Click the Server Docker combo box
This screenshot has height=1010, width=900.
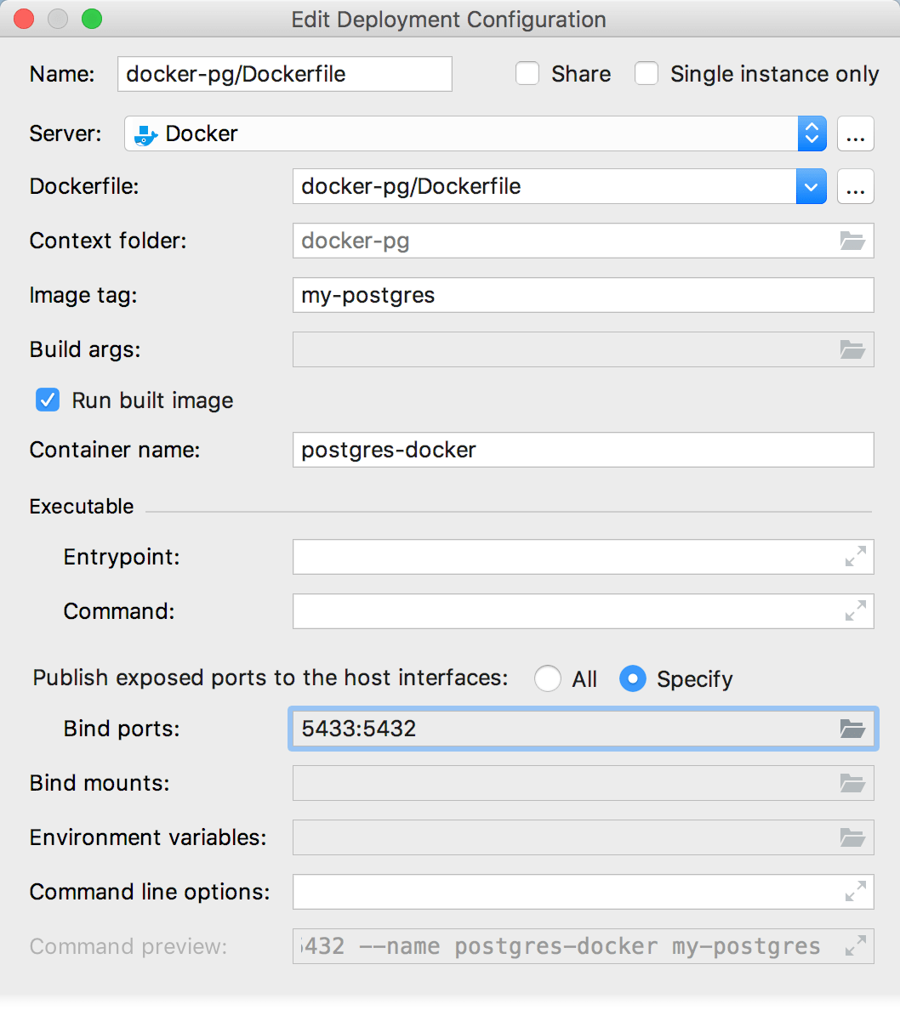476,133
